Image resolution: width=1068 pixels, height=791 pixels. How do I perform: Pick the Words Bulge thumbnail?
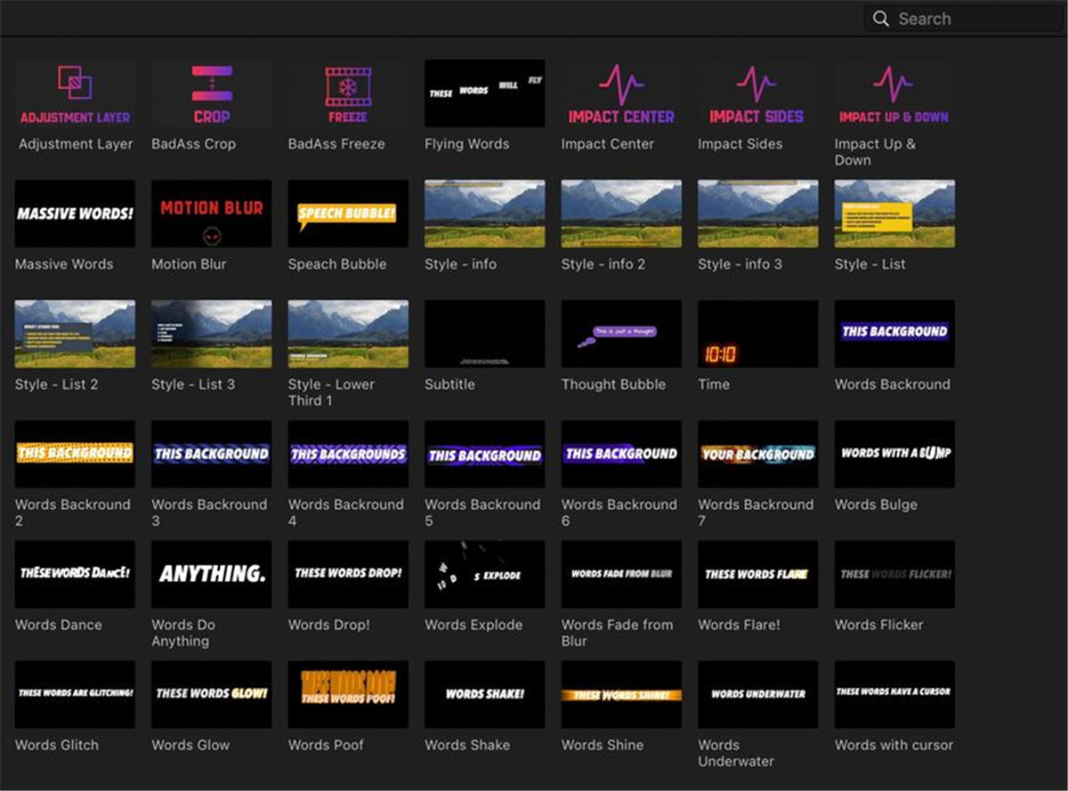tap(894, 454)
